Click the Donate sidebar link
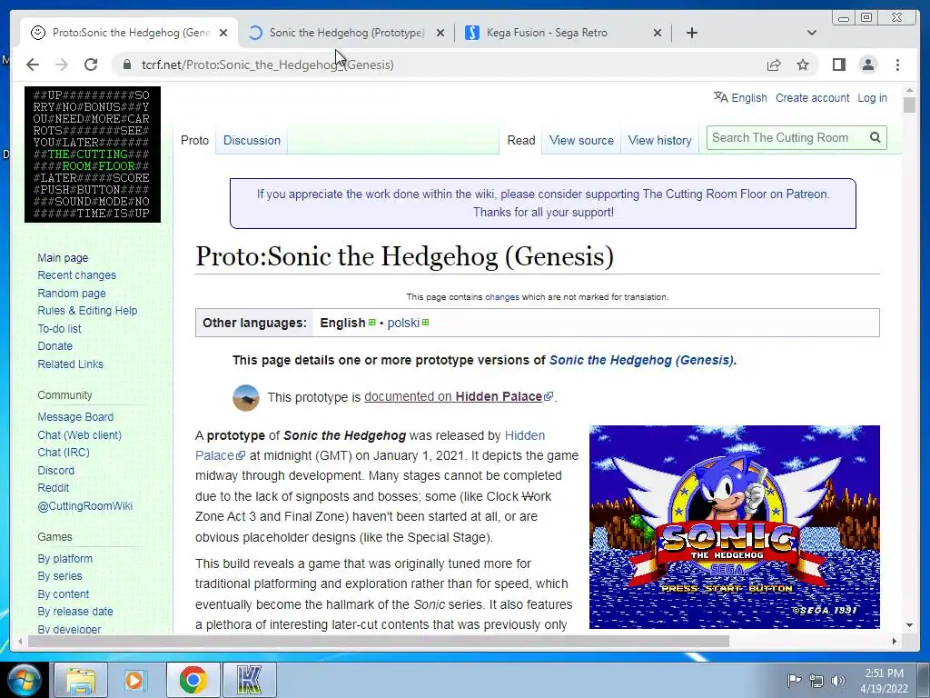The height and width of the screenshot is (698, 930). click(55, 346)
